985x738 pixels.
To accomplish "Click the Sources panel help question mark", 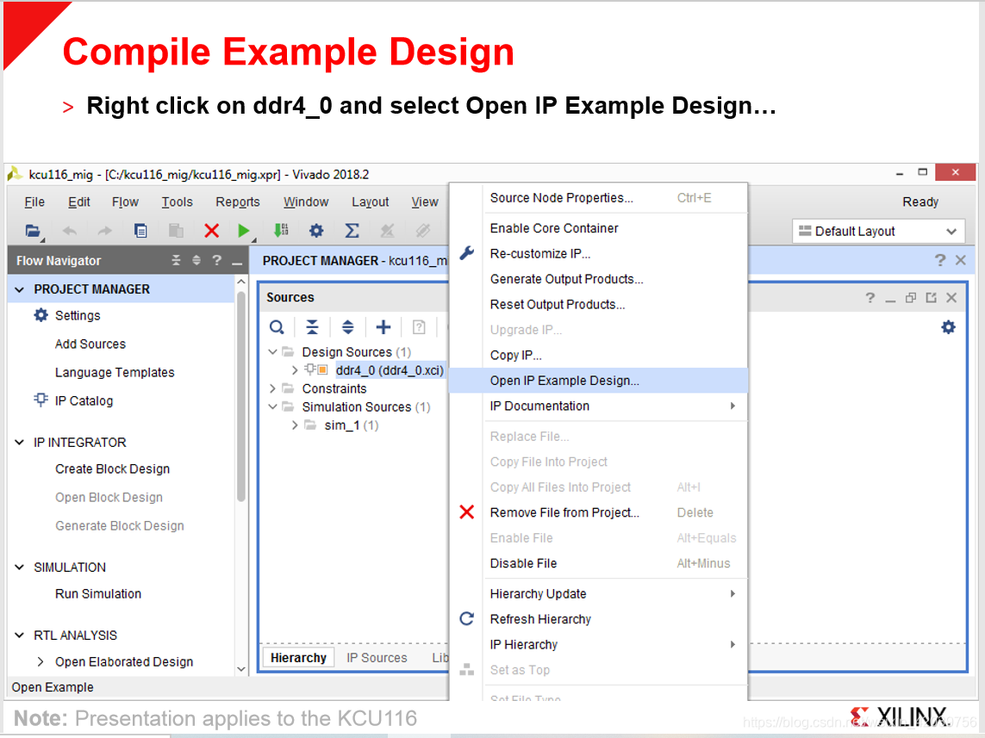I will point(870,297).
